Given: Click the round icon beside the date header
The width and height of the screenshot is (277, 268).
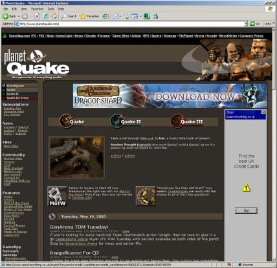Looking at the screenshot, I should pyautogui.click(x=52, y=216).
